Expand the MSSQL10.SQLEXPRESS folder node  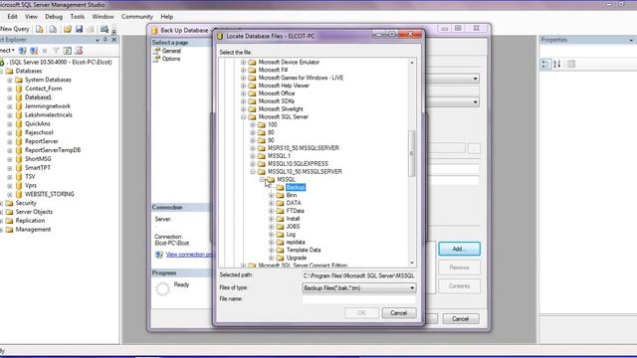pos(253,164)
